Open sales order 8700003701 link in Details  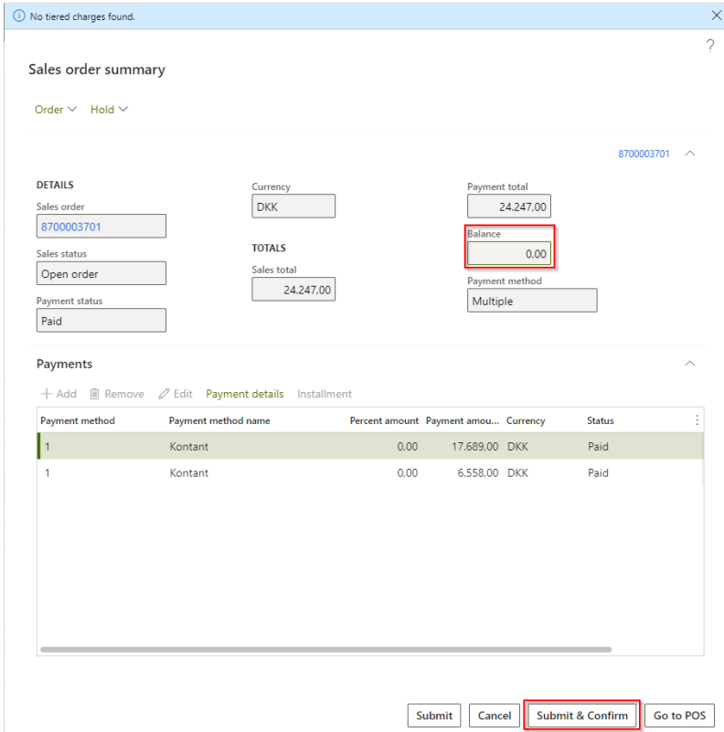tap(71, 227)
